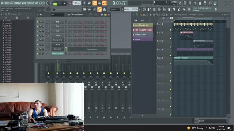Open snap selector dropdown in main toolbar
The height and width of the screenshot is (131, 234).
point(115,9)
